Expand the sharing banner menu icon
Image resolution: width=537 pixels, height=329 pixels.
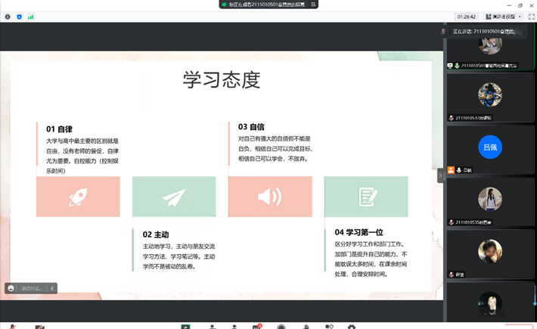(x=313, y=5)
